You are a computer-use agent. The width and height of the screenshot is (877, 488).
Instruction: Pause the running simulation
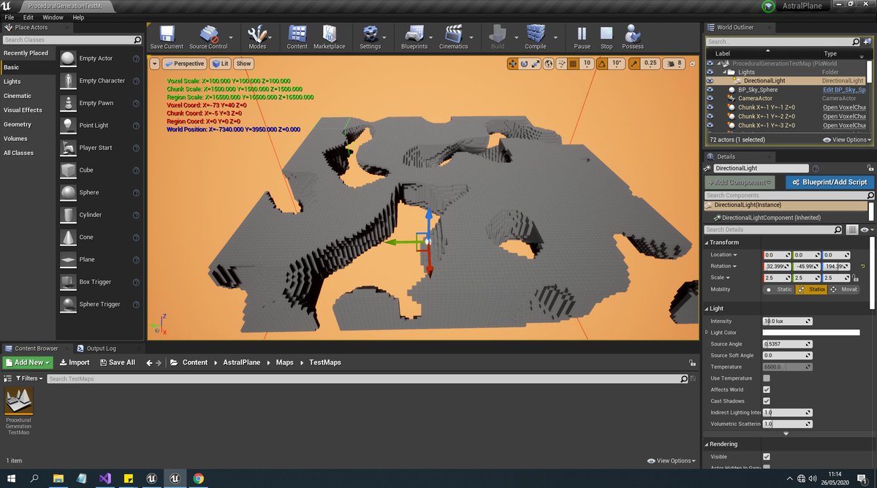click(582, 38)
